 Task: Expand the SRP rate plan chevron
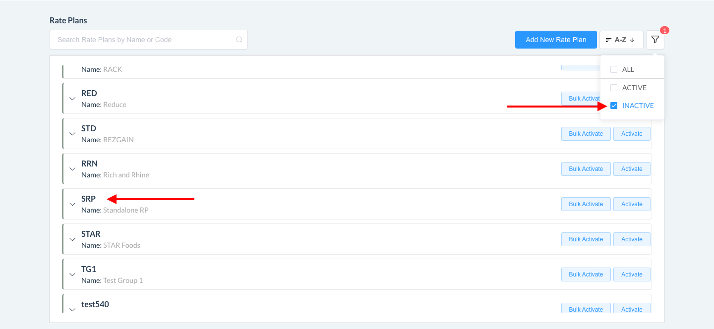[x=72, y=204]
